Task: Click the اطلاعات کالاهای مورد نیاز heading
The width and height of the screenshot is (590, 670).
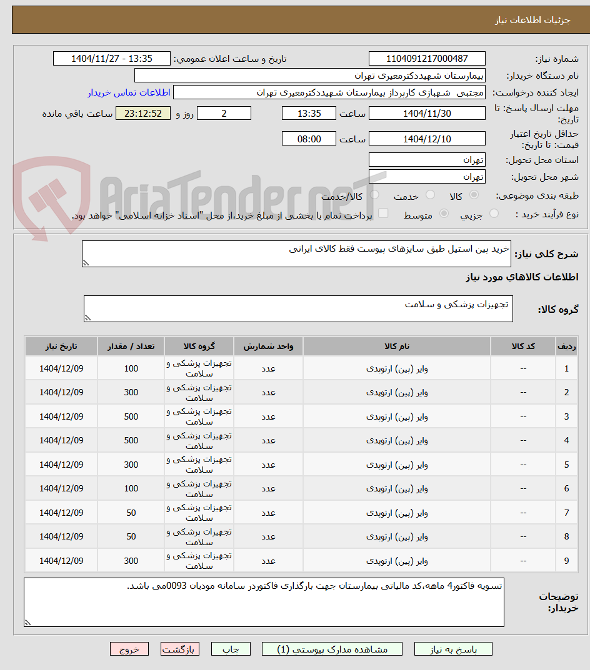Action: point(522,277)
